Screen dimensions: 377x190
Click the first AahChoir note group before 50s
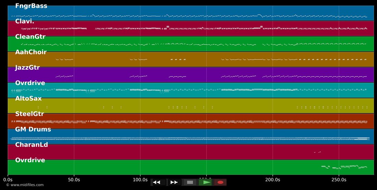tap(64, 59)
